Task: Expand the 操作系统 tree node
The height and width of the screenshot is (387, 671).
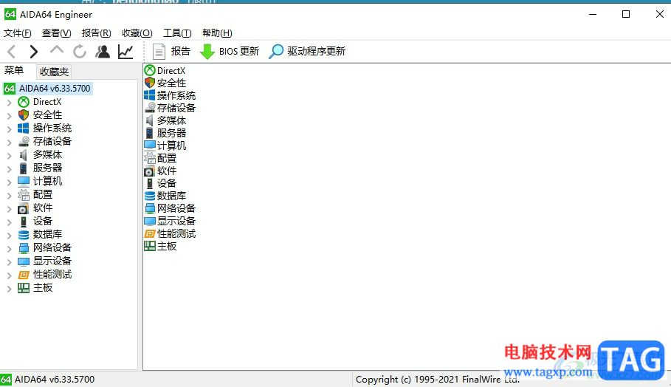Action: click(x=9, y=129)
